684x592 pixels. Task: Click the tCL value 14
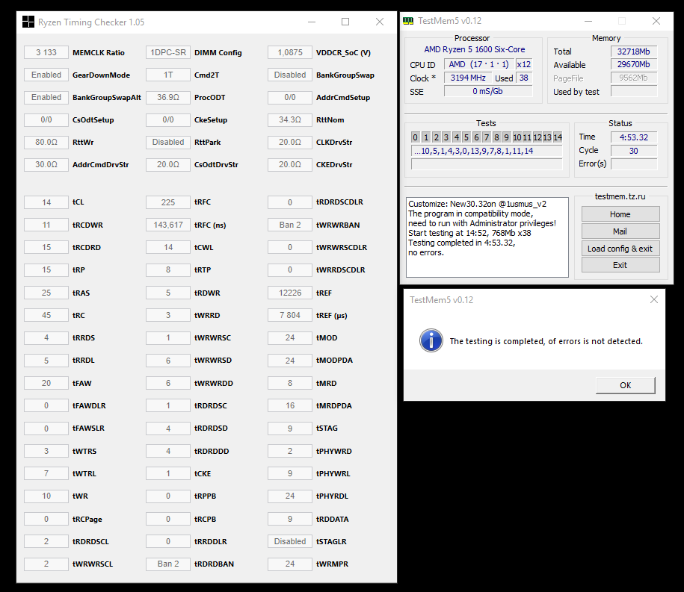[x=46, y=202]
